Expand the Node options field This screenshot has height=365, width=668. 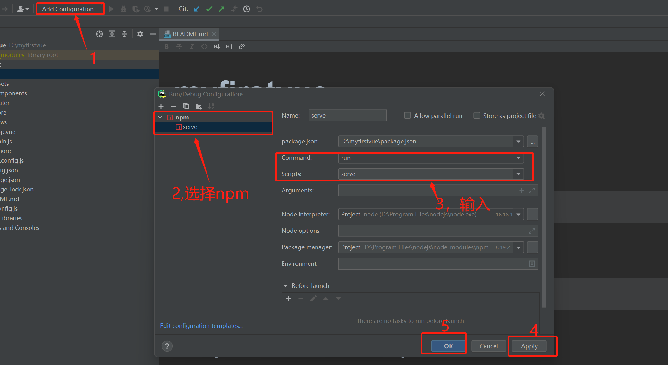532,231
